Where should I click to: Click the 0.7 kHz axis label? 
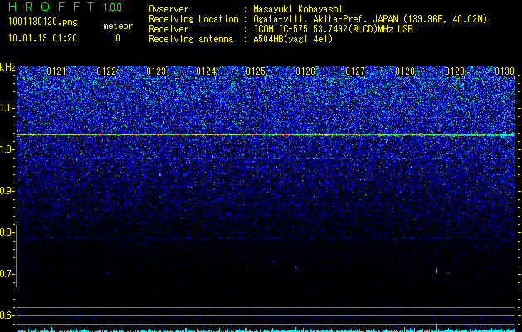pyautogui.click(x=7, y=274)
